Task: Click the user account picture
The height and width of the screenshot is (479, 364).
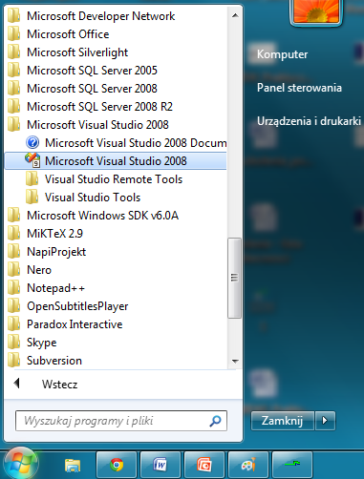Action: [x=316, y=11]
